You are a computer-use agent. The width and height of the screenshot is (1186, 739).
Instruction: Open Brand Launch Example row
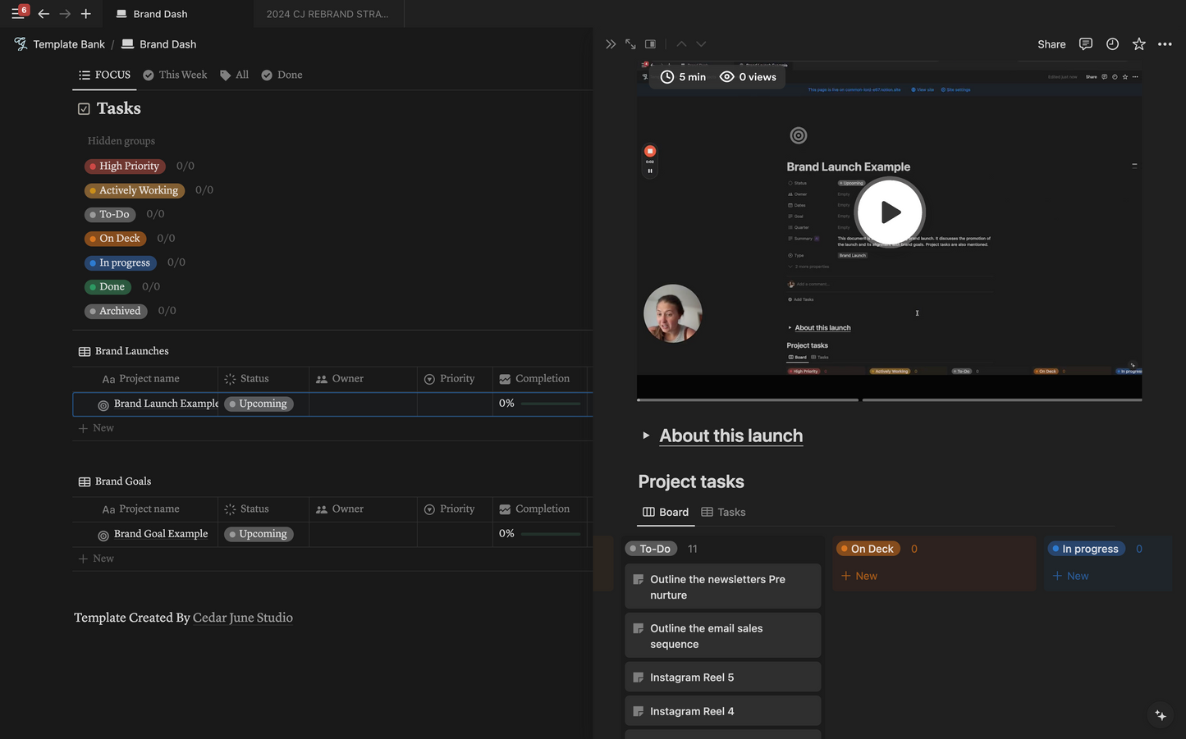pos(166,404)
